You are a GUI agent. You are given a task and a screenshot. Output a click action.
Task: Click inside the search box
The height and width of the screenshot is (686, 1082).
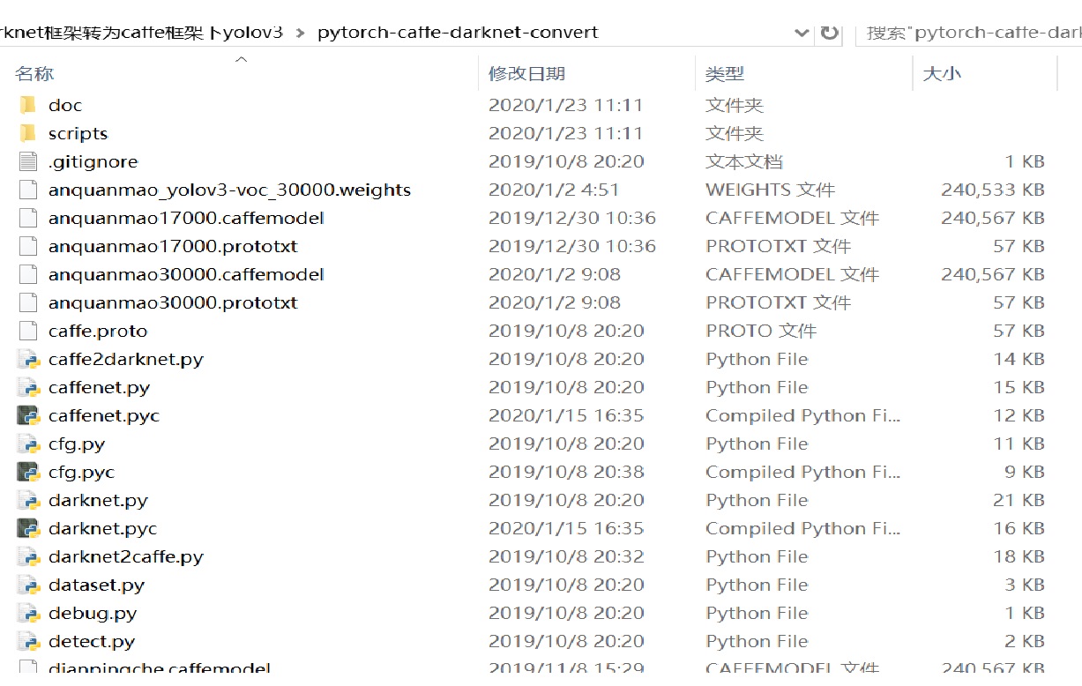(970, 32)
